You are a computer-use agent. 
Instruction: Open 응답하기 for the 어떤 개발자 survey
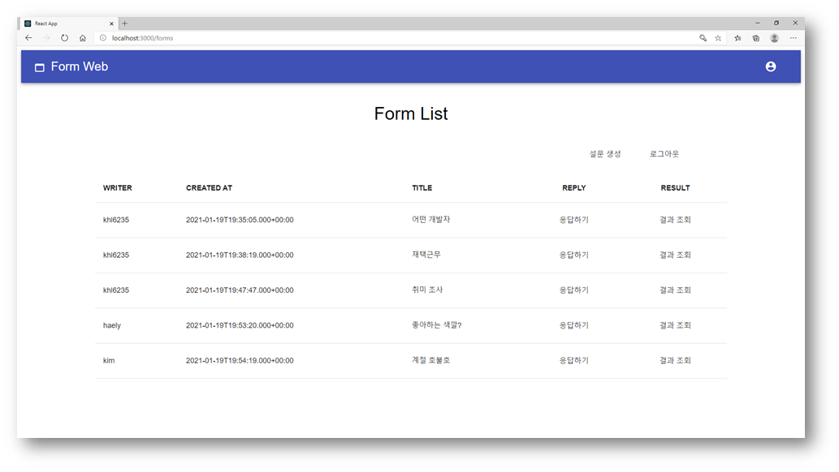[574, 219]
